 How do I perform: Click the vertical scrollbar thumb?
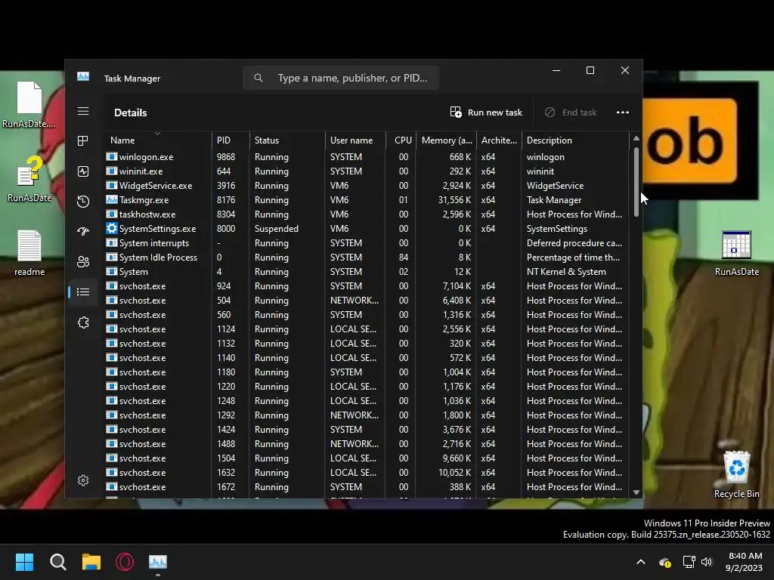tap(636, 182)
